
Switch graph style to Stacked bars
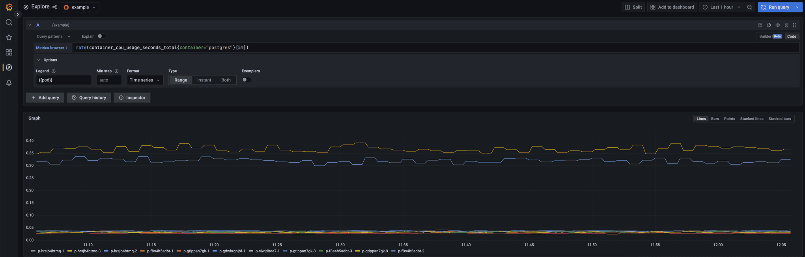[779, 119]
